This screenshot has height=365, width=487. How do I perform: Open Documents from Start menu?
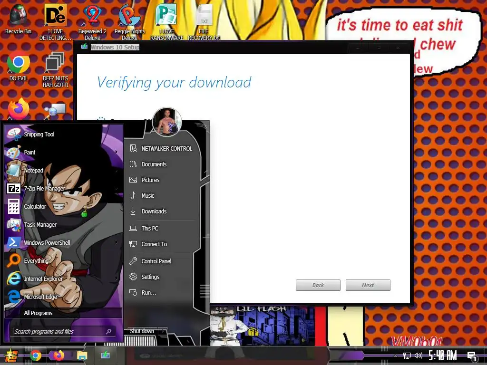(161, 164)
